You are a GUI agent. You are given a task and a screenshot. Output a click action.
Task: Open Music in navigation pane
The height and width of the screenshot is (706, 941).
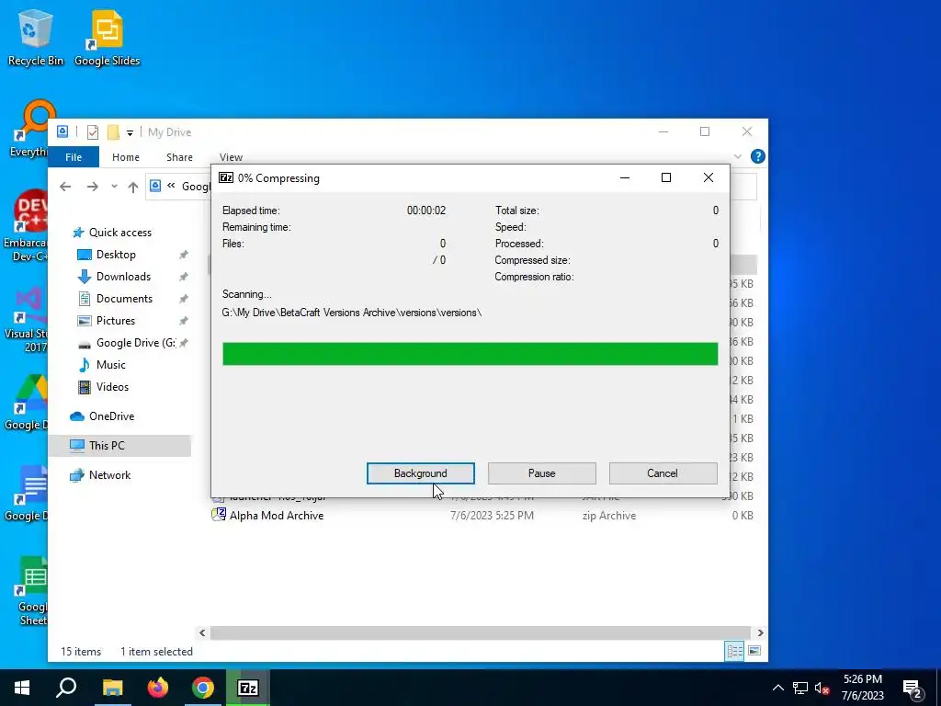point(110,365)
